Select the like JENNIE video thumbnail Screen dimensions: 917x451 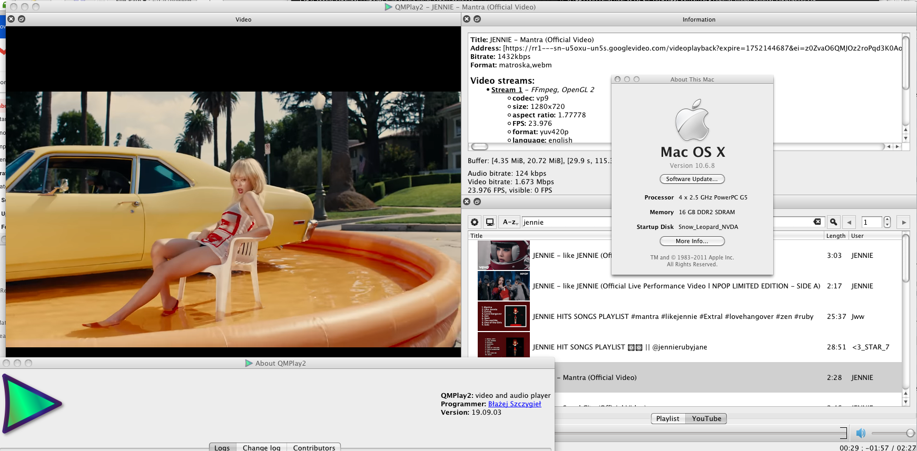coord(504,255)
